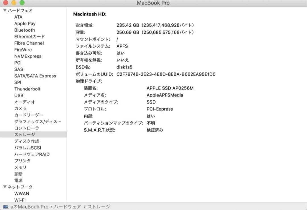Click the computer icon in the breadcrumb bar
The height and width of the screenshot is (210, 307).
coord(6,207)
